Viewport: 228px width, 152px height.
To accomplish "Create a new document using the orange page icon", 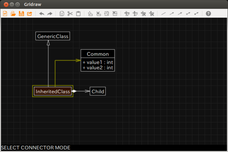I will [x=5, y=14].
